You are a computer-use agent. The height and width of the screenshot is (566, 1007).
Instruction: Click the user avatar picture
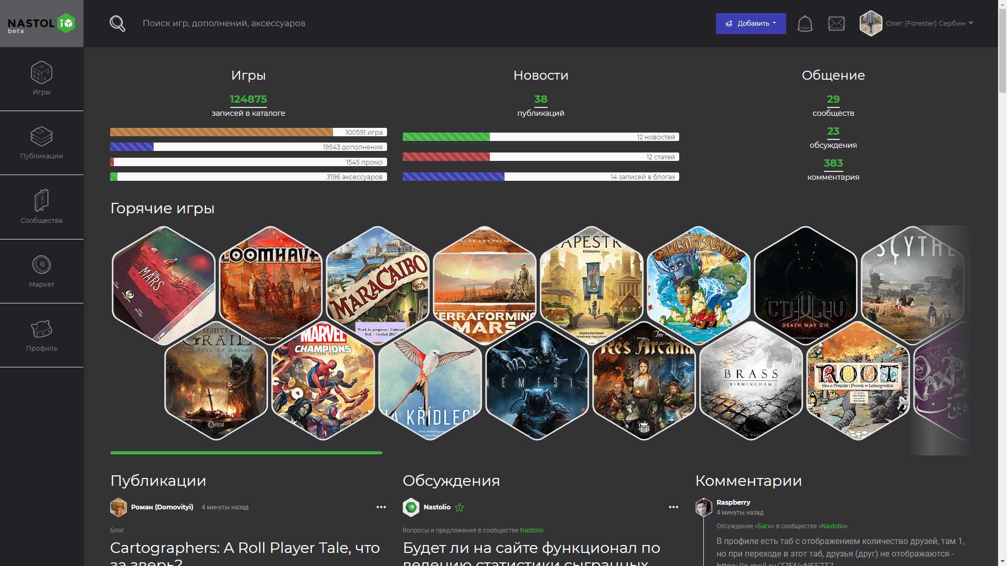(x=871, y=24)
